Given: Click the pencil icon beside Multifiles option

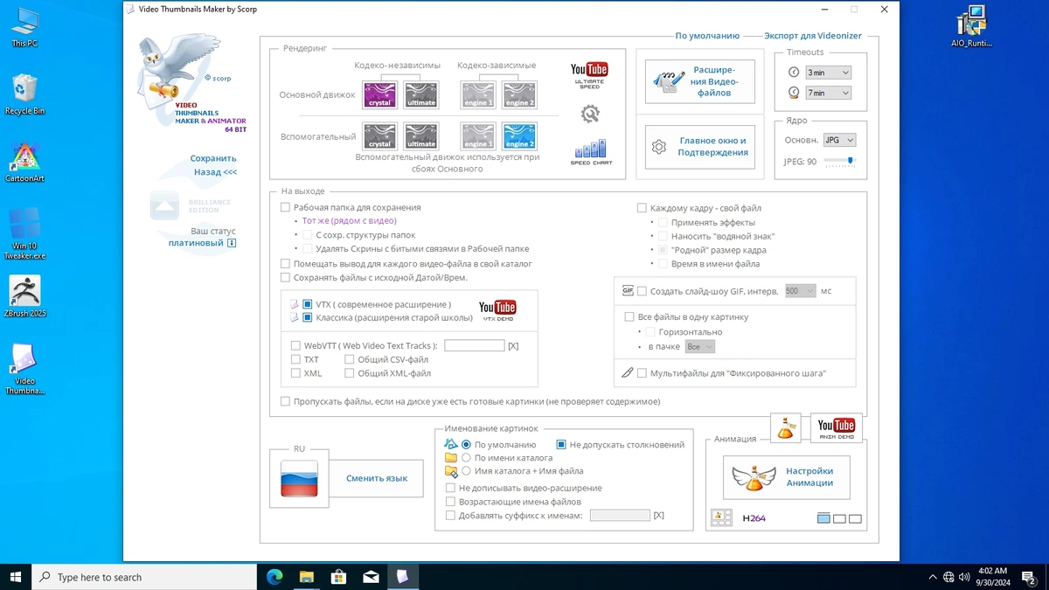Looking at the screenshot, I should [x=627, y=373].
